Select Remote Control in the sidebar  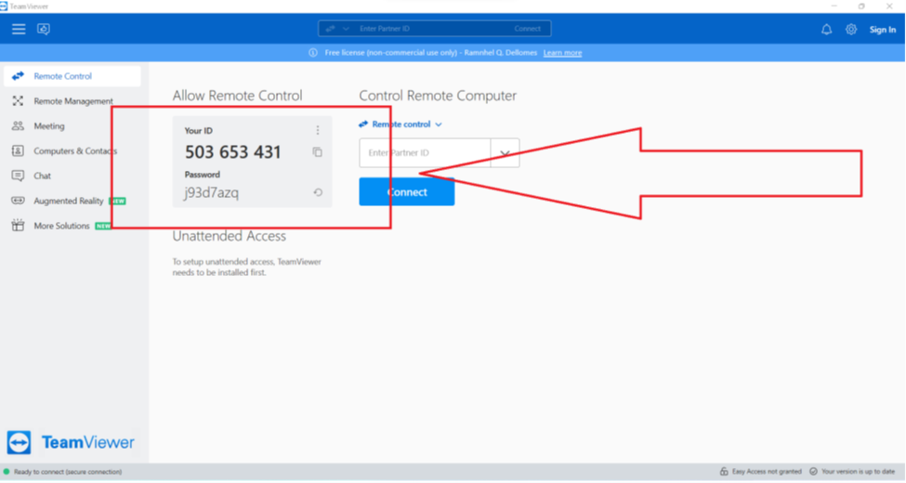click(x=72, y=76)
